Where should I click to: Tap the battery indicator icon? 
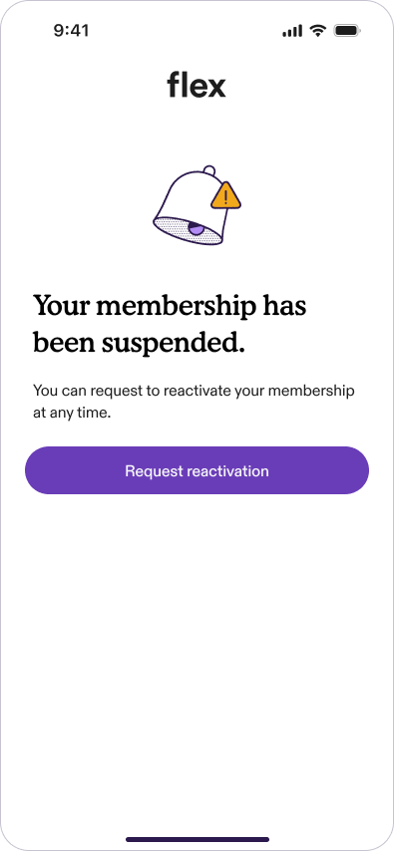click(347, 31)
